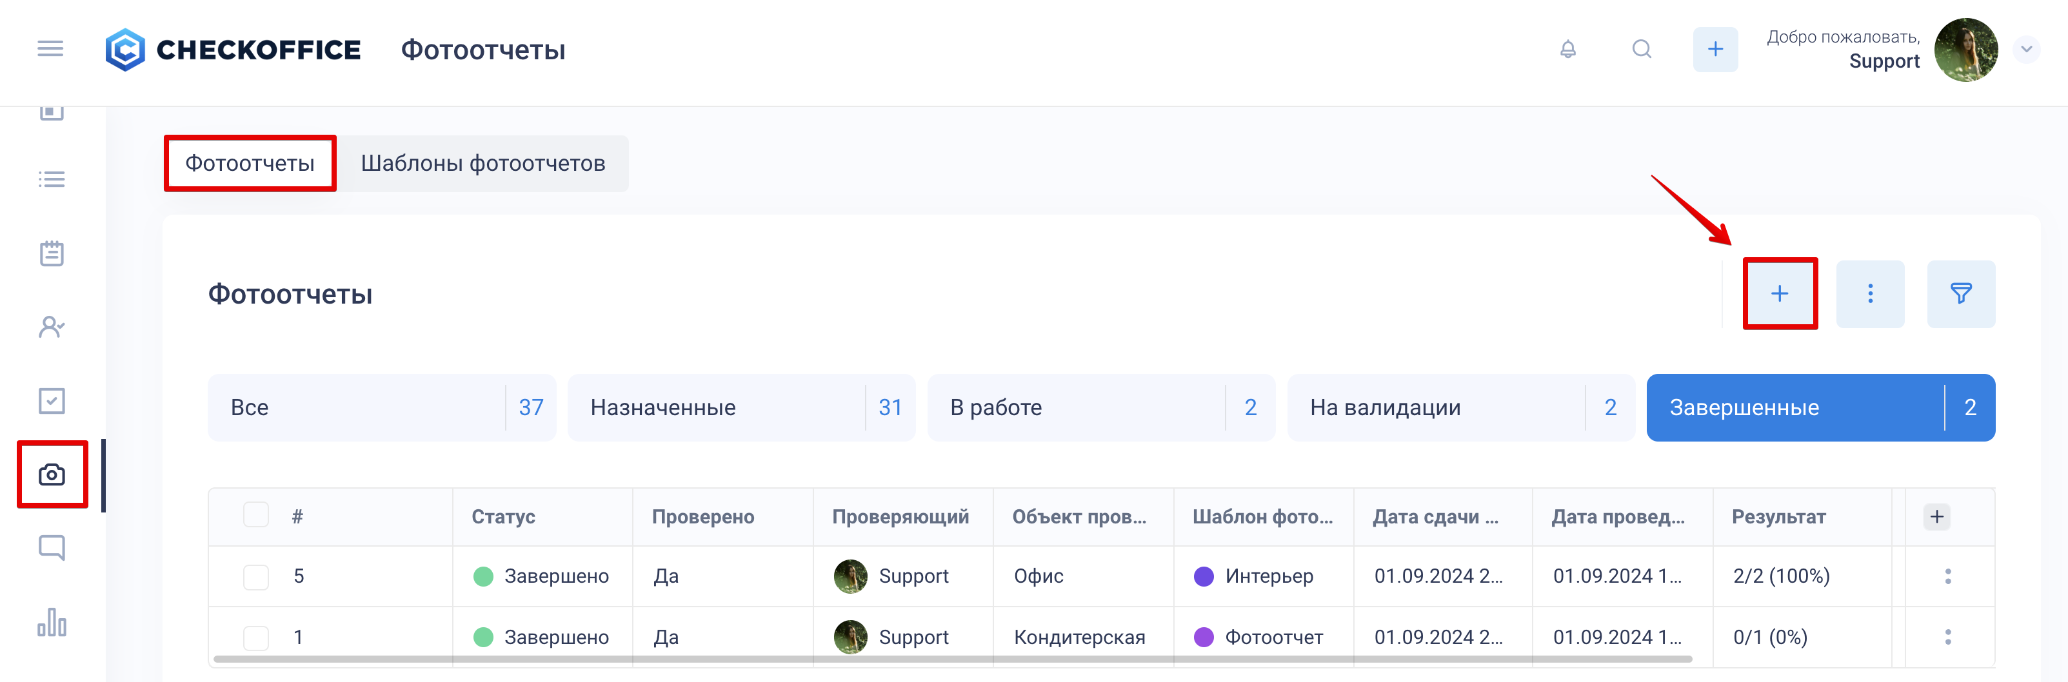This screenshot has width=2068, height=682.
Task: Select the Фотоотчеты tab
Action: pos(250,164)
